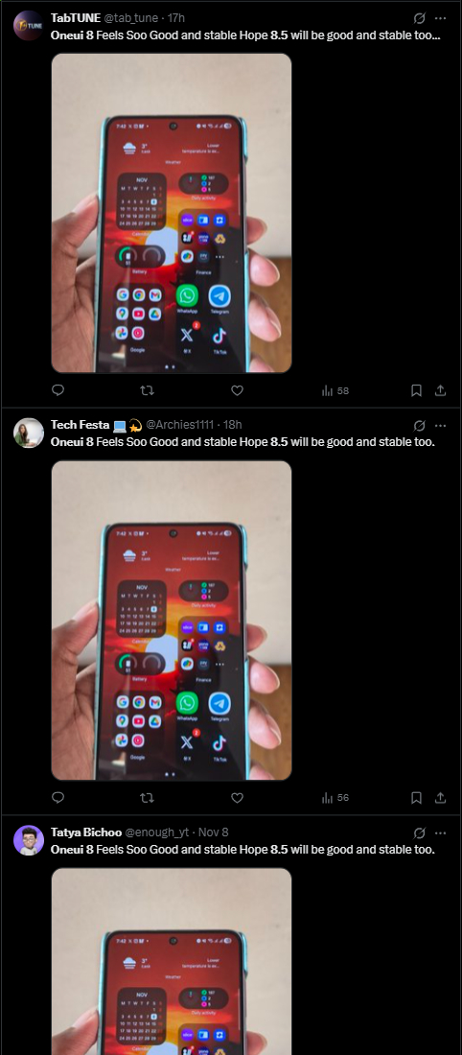
Task: Share the Tech Festa post
Action: coord(441,797)
